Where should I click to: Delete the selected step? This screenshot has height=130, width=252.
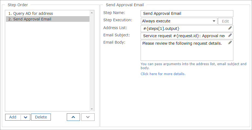pyautogui.click(x=41, y=117)
